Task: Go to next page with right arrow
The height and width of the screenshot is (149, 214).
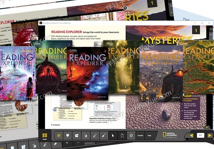Action: tap(210, 136)
